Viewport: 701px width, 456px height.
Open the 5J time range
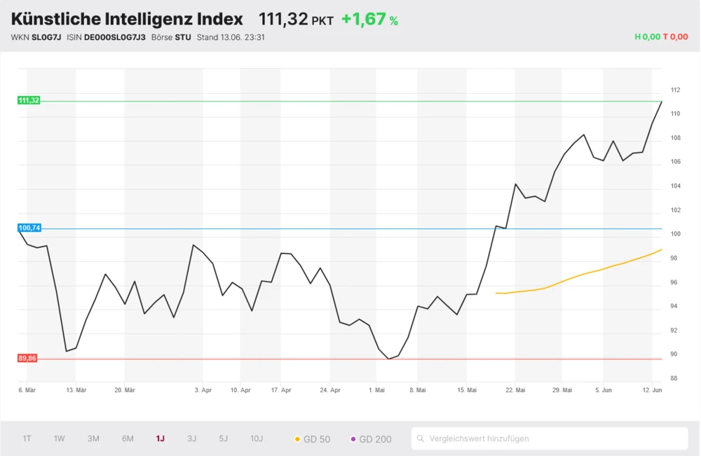tap(224, 439)
